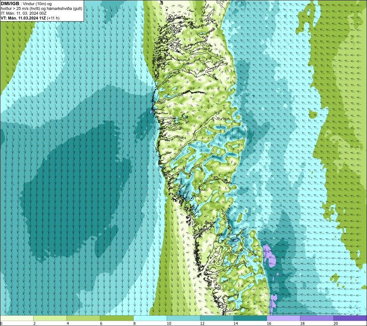367x326 pixels.
Task: Click the dark purple legend swatch above 20
Action: point(350,318)
